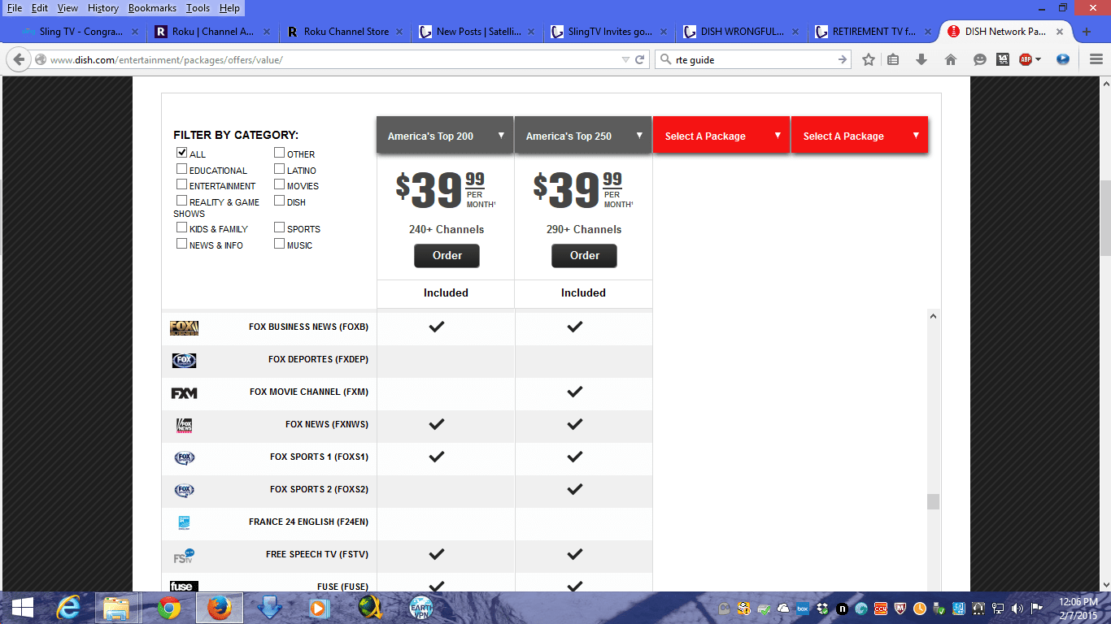Expand the America's Top 200 dropdown

click(x=445, y=136)
